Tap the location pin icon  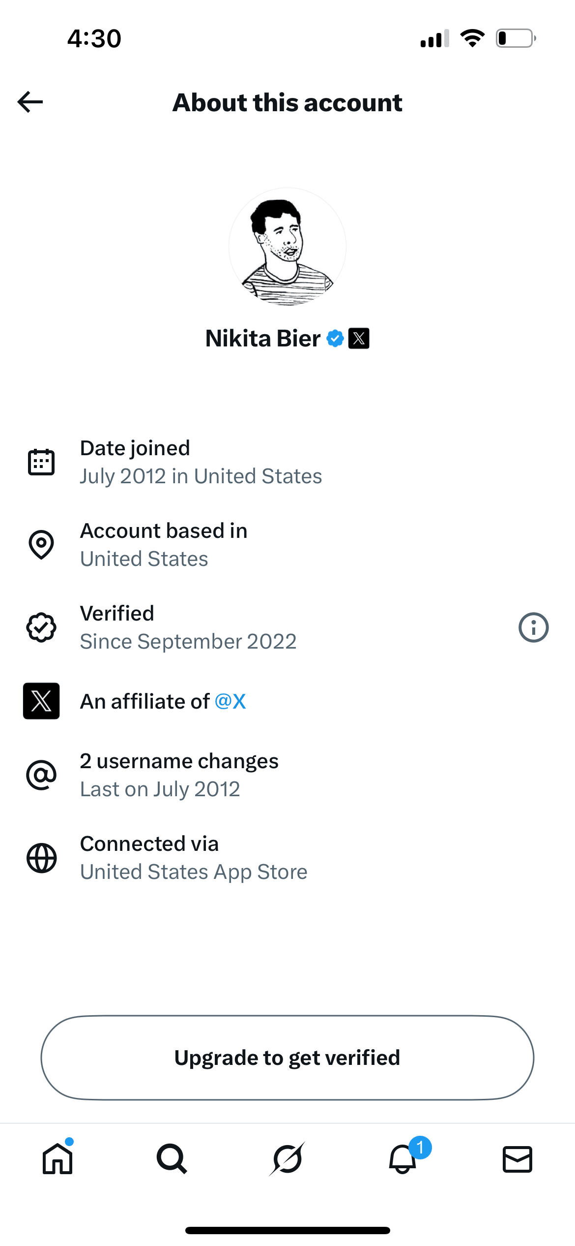coord(41,545)
